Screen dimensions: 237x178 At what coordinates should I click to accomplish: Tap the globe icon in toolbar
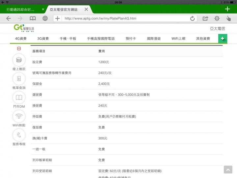[45, 18]
